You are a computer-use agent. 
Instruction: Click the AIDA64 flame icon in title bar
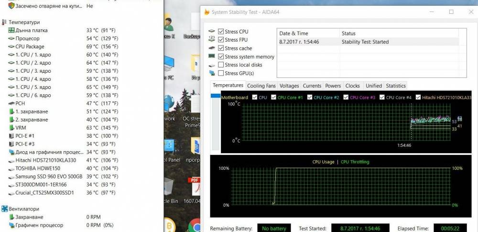(x=207, y=12)
